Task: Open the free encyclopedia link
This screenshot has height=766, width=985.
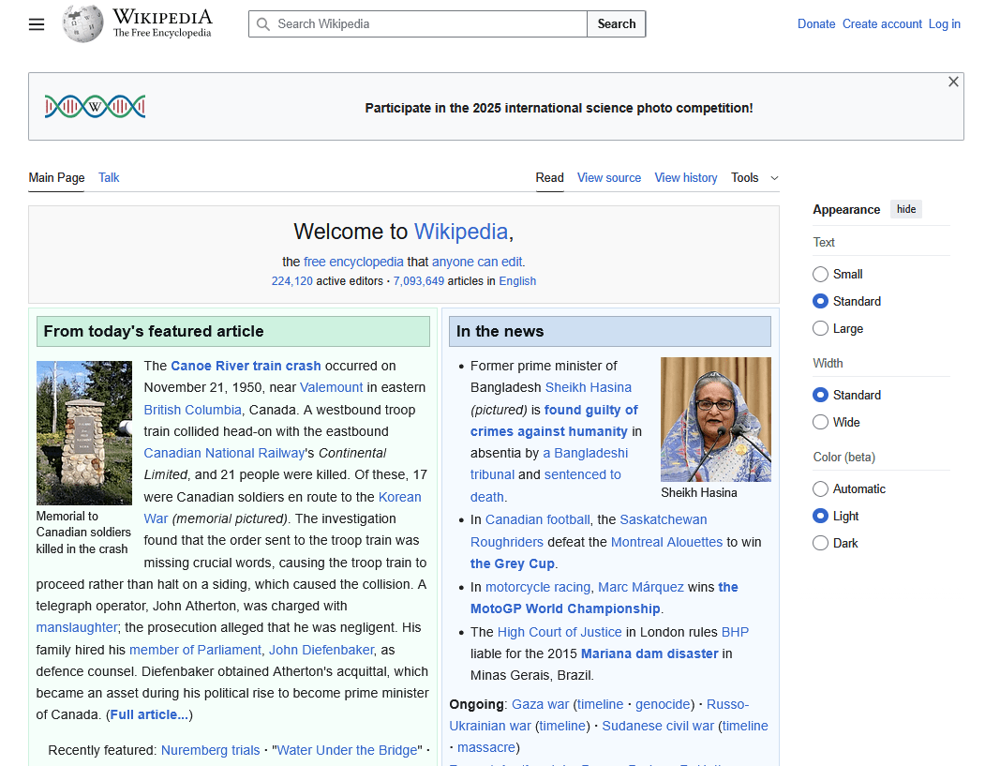Action: (353, 262)
